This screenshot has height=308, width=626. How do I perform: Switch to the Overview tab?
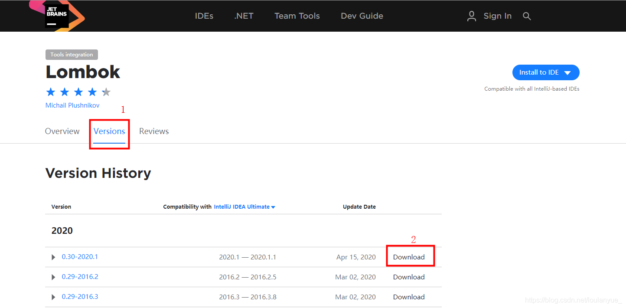(x=62, y=131)
